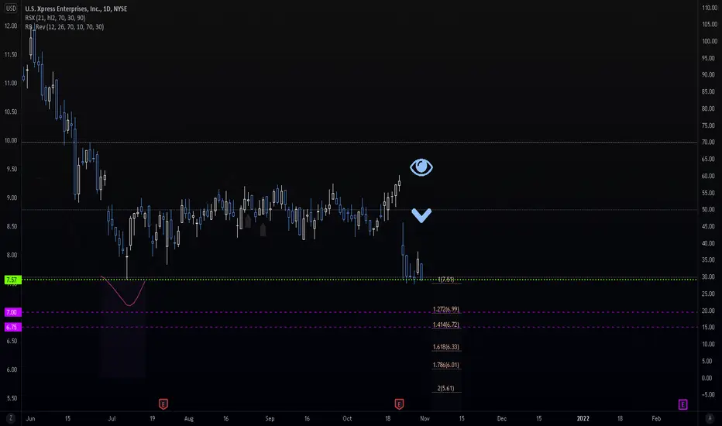722x426 pixels.
Task: Click the 19 date label on the time axis
Action: (x=153, y=418)
